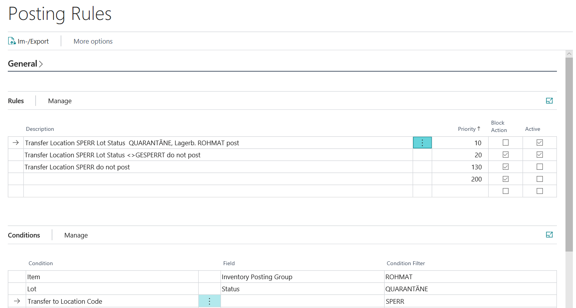Click the Rules section heading

click(16, 101)
